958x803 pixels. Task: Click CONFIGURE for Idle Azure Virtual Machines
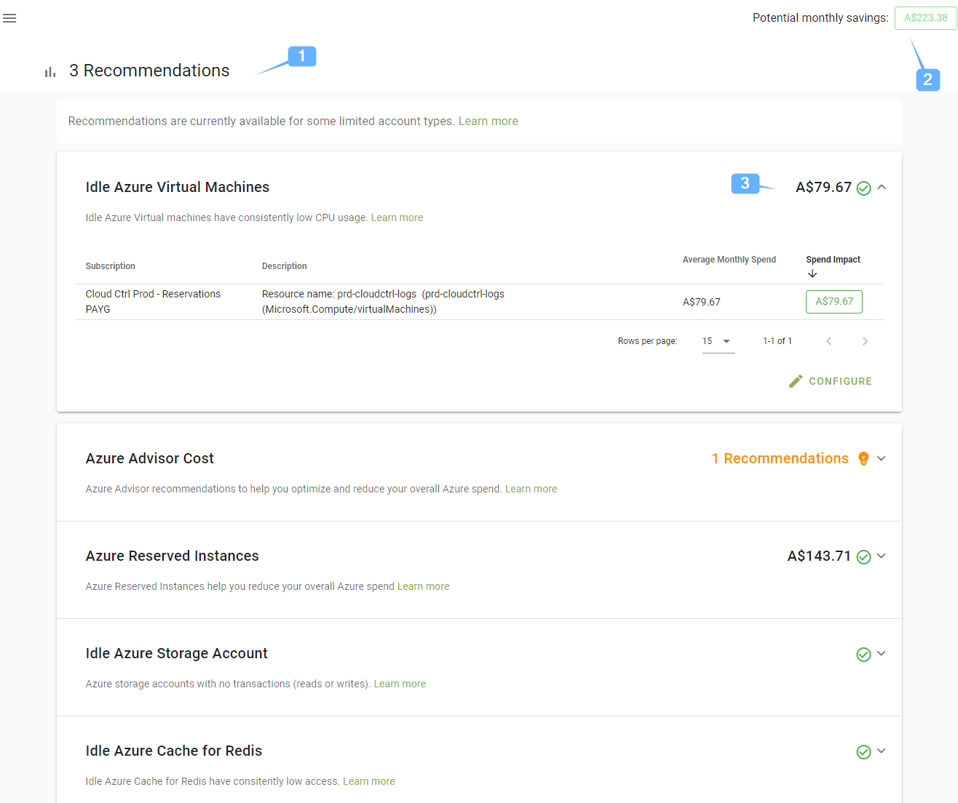click(840, 380)
